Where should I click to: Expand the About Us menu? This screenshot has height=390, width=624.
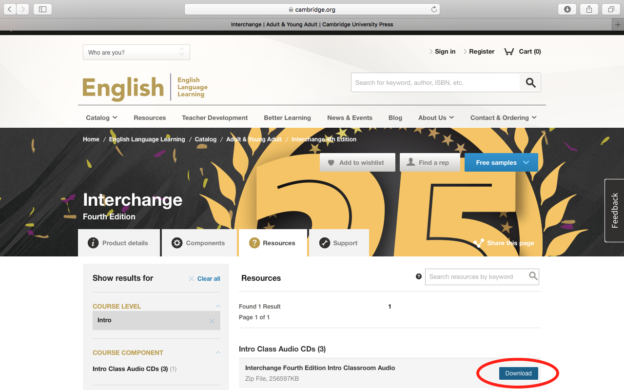point(436,118)
